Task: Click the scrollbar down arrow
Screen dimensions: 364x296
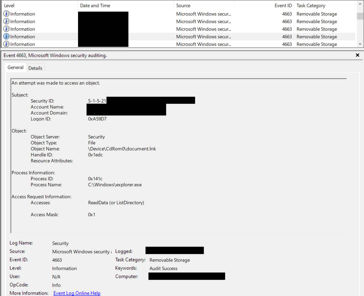Action: tap(360, 44)
